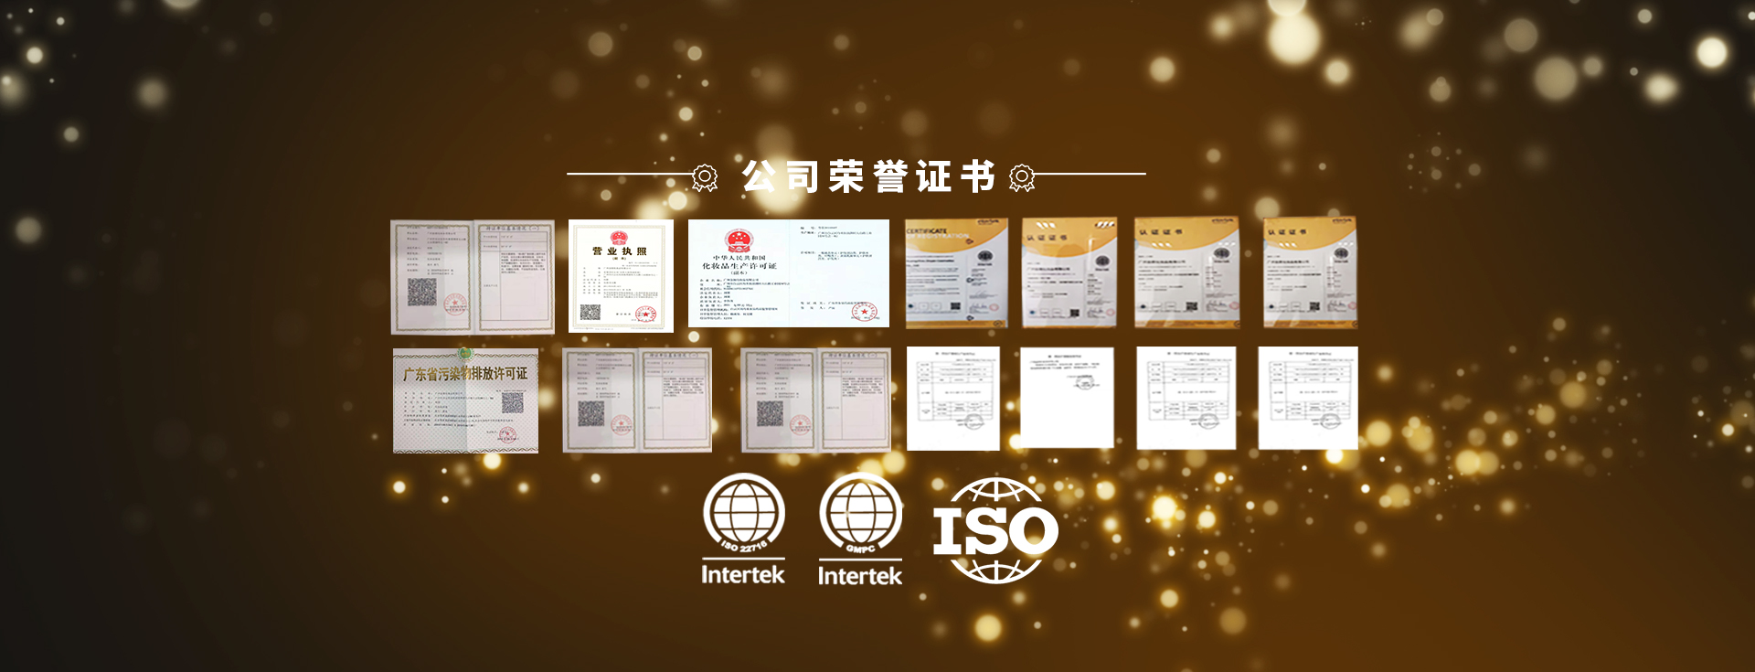This screenshot has width=1755, height=672.
Task: Click the rosette badge right of the title
Action: tap(1022, 176)
